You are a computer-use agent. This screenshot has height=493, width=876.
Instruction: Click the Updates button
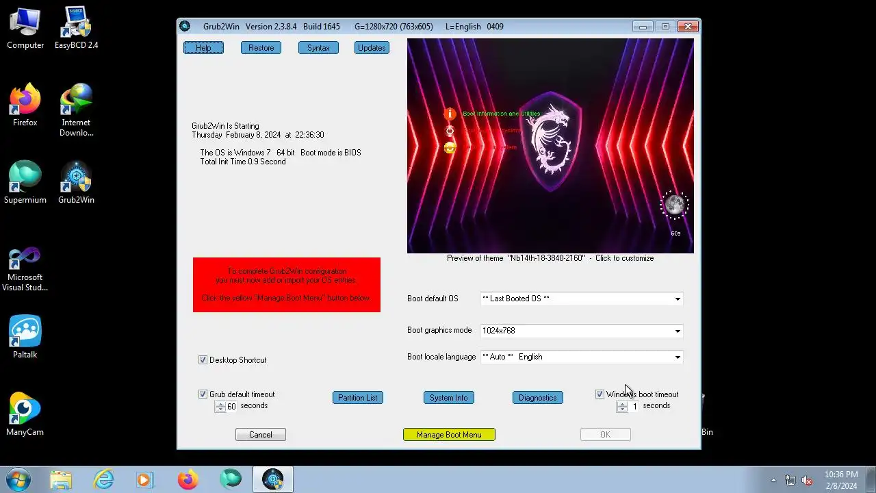point(372,48)
